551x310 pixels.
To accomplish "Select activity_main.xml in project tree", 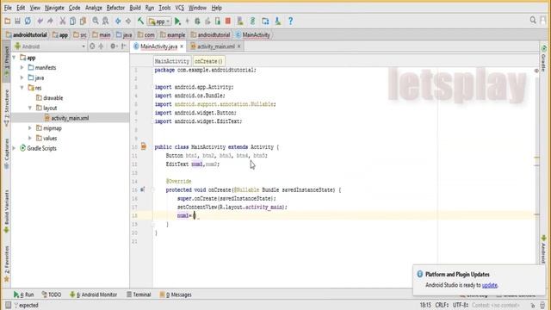I will (71, 118).
